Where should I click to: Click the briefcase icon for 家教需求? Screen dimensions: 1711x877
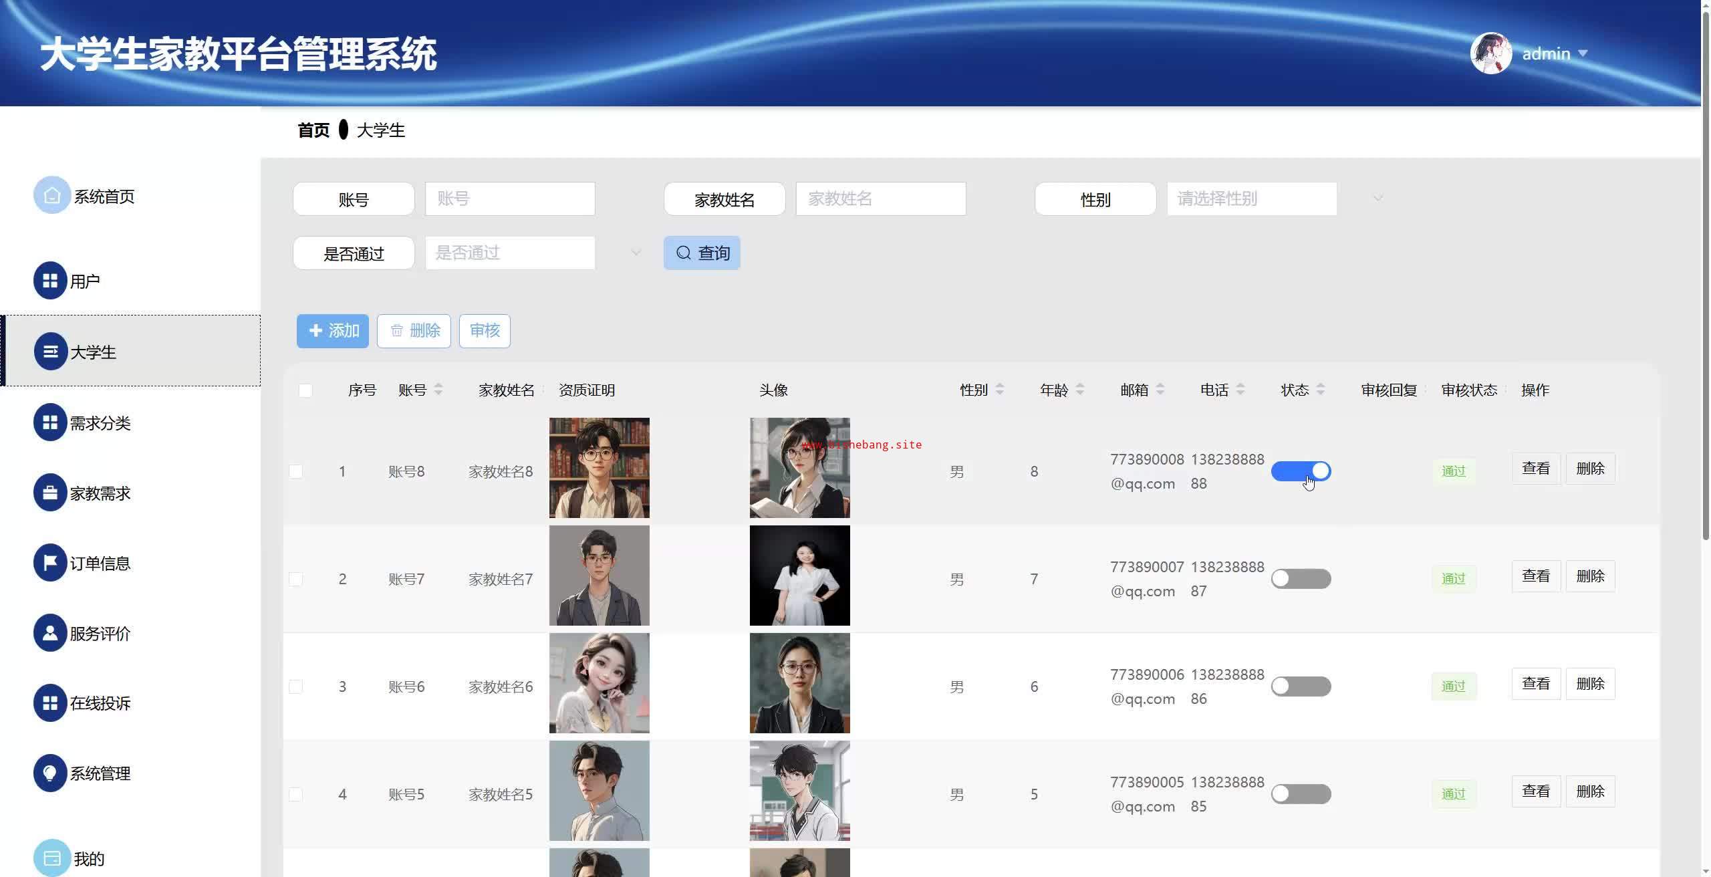click(50, 493)
